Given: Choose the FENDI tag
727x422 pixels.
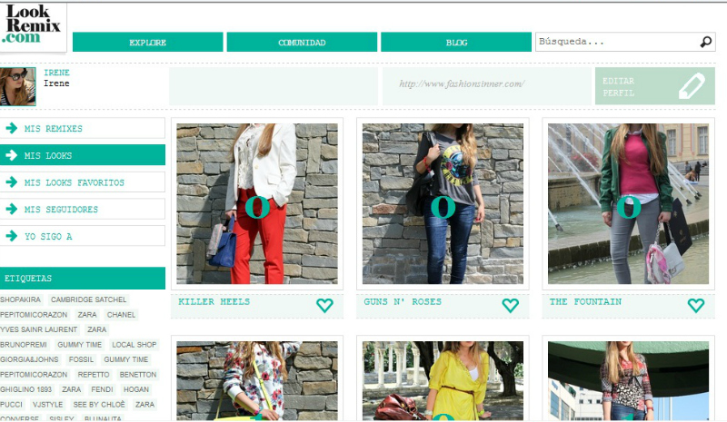Looking at the screenshot, I should (102, 389).
